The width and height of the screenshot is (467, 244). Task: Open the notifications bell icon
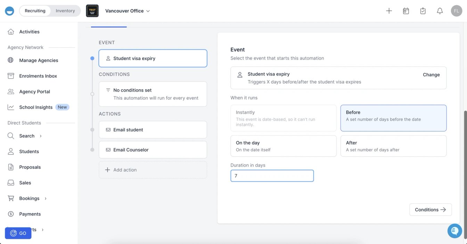click(440, 11)
